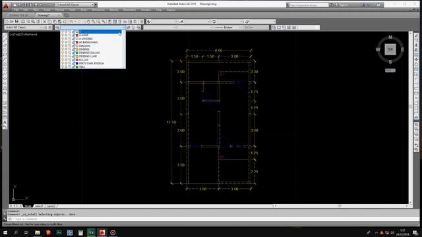Viewport: 422px width, 237px height.
Task: Open the table style dropdown
Action: pyautogui.click(x=242, y=22)
